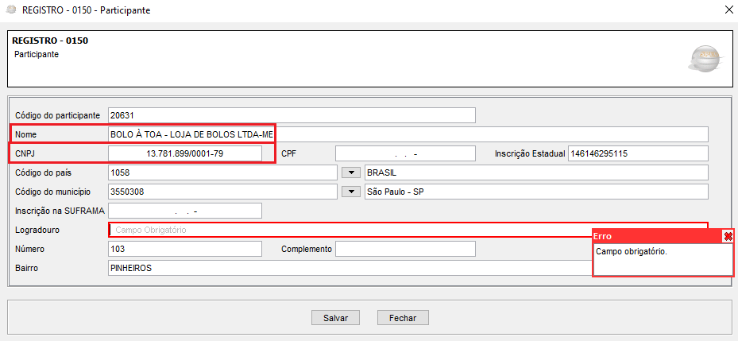Click the Complemento label
The width and height of the screenshot is (738, 341).
307,249
